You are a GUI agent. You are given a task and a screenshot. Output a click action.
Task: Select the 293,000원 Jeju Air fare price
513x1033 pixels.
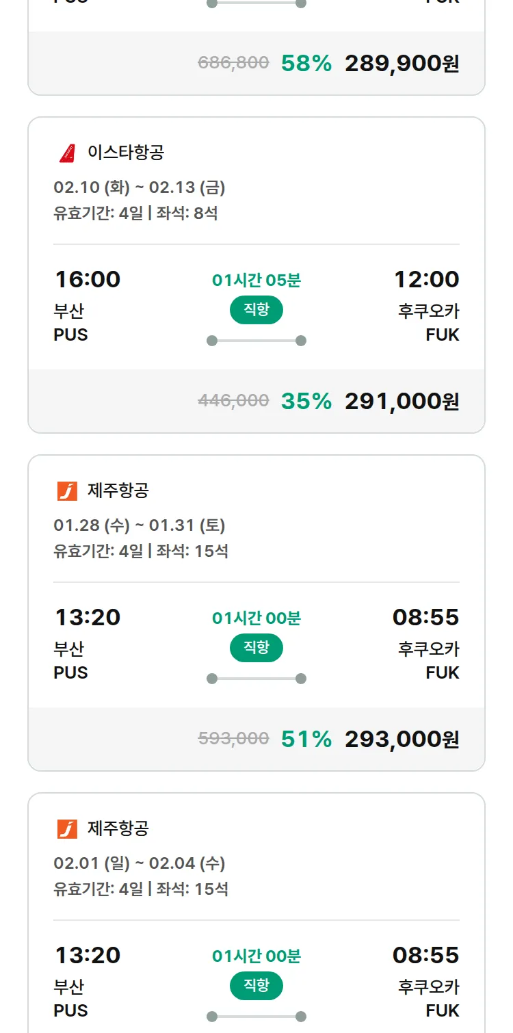[402, 739]
